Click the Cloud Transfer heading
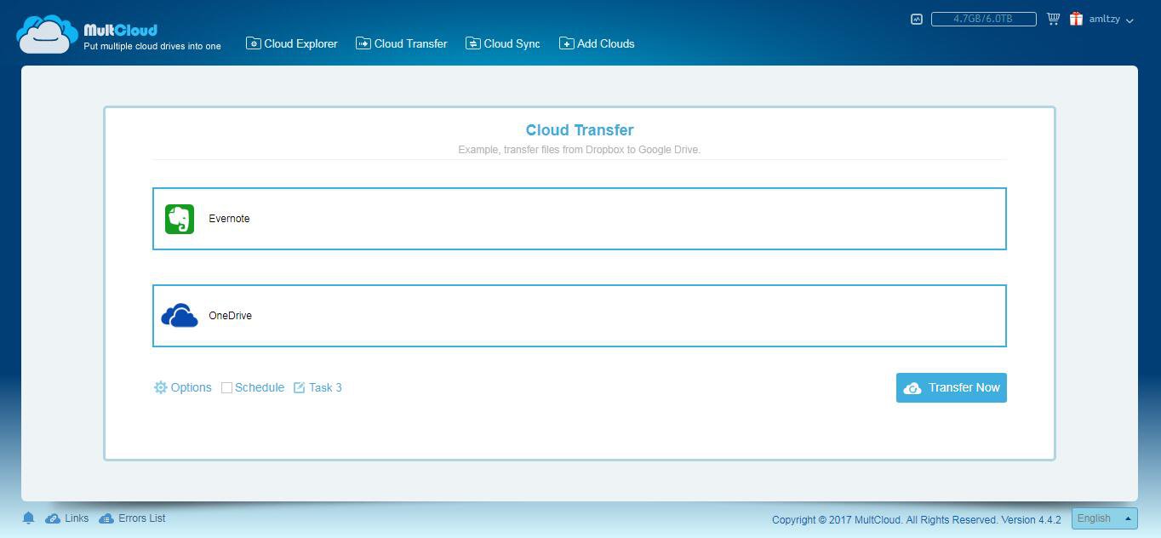This screenshot has width=1161, height=538. pos(580,130)
